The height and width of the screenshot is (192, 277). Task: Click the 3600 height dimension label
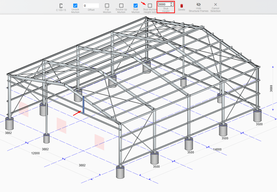[272, 89]
